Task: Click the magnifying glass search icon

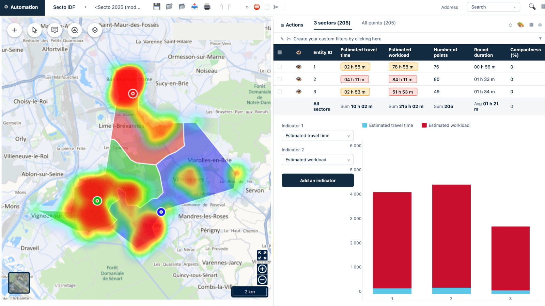Action: (532, 6)
